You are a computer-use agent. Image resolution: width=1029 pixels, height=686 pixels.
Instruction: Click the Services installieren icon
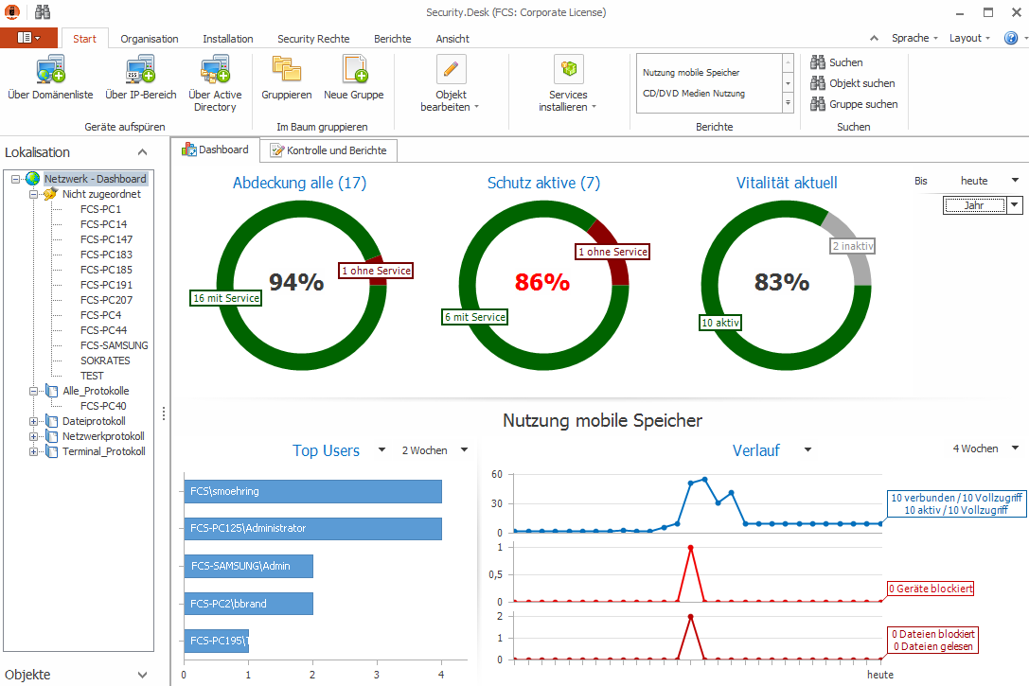(568, 69)
